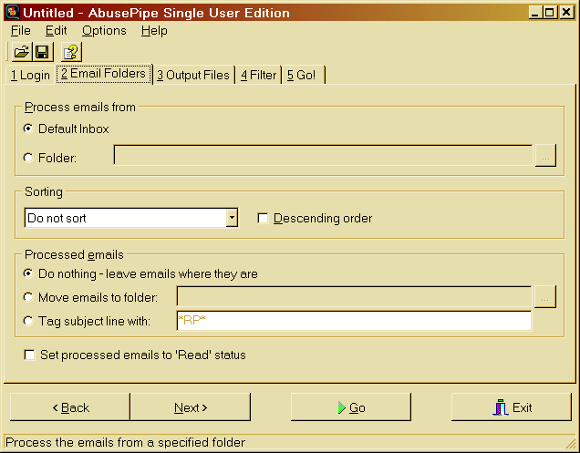
Task: Expand the Do not sort dropdown
Action: point(232,218)
